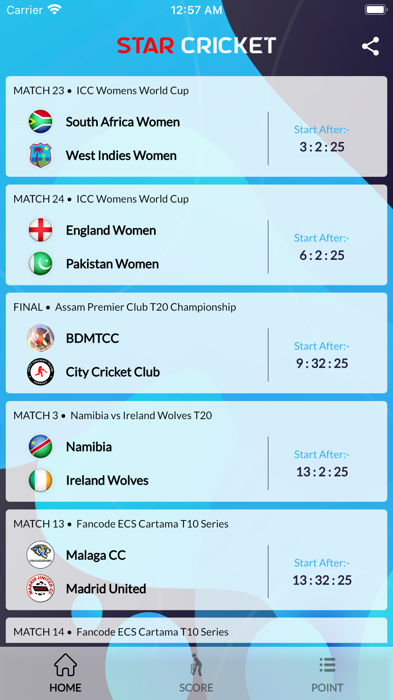Click the BDMTCC club logo
The width and height of the screenshot is (393, 700).
[40, 338]
